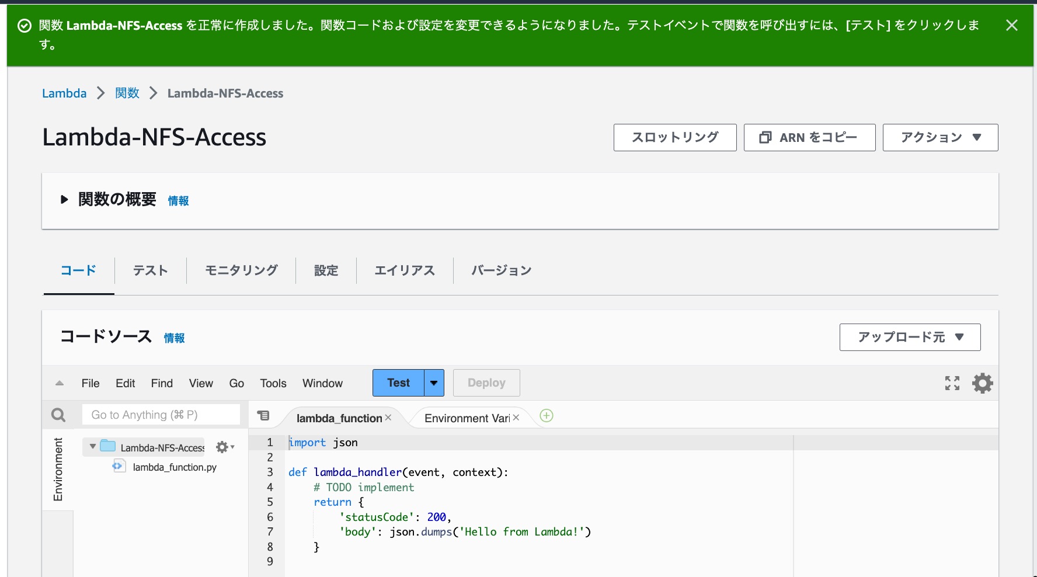Click the Go to Anything search field
The height and width of the screenshot is (577, 1037).
tap(161, 415)
